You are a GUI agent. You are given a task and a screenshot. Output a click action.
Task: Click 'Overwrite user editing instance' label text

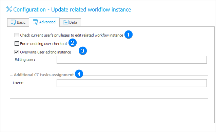45,52
